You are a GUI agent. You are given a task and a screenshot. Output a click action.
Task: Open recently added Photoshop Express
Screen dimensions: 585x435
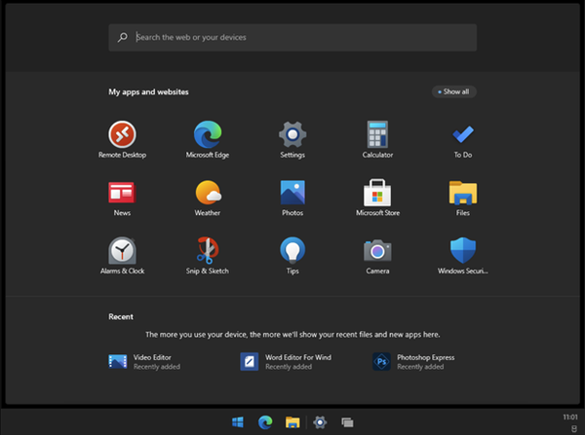(x=413, y=362)
